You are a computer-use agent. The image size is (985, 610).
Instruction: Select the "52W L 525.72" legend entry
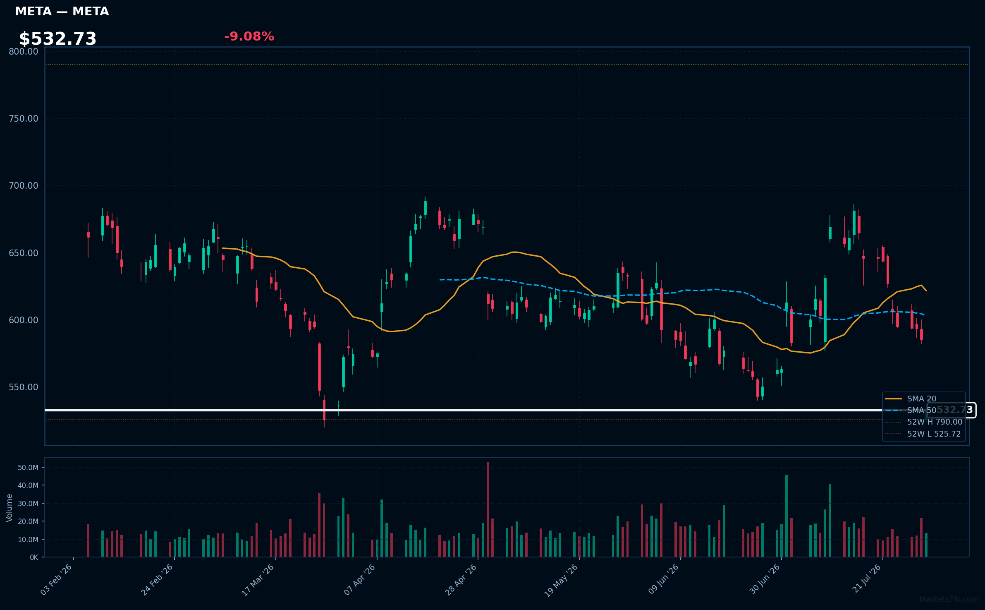tap(923, 434)
